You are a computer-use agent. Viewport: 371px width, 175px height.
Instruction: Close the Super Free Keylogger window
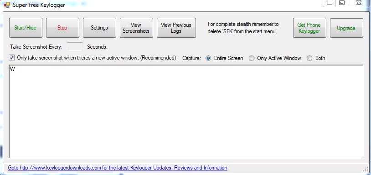tap(359, 3)
